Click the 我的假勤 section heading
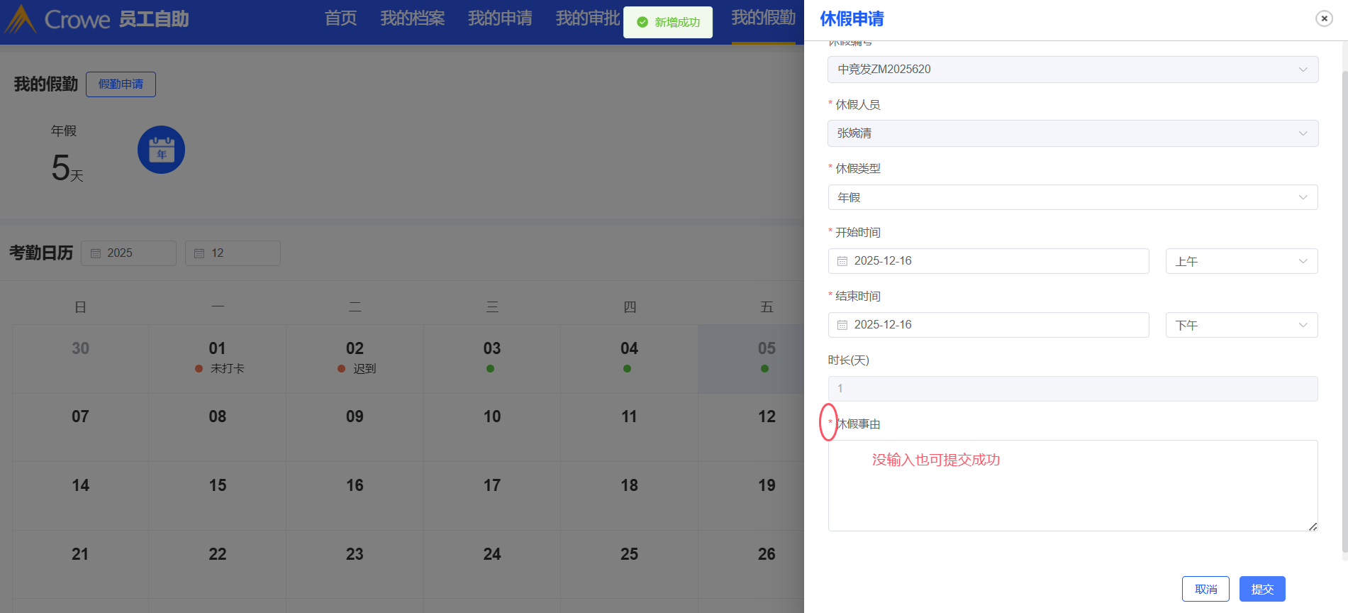This screenshot has width=1348, height=613. click(46, 84)
